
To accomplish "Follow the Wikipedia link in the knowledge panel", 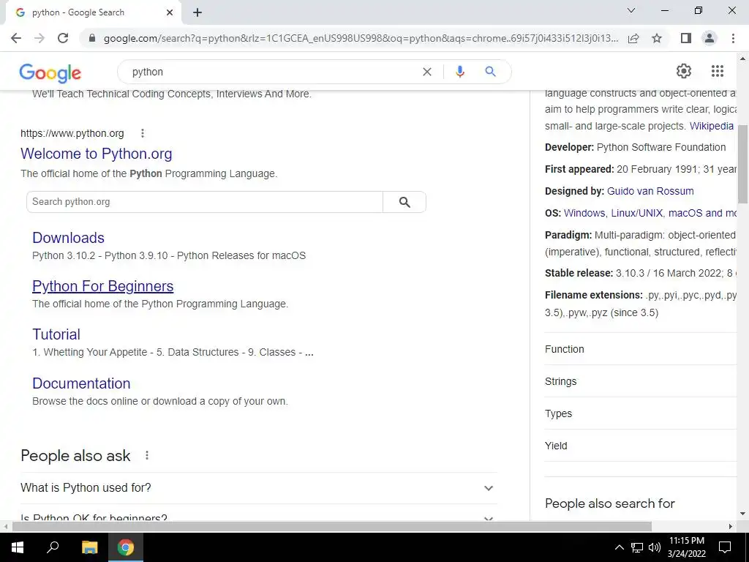I will (x=711, y=126).
